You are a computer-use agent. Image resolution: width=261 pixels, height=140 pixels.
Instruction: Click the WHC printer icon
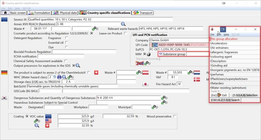(59, 77)
